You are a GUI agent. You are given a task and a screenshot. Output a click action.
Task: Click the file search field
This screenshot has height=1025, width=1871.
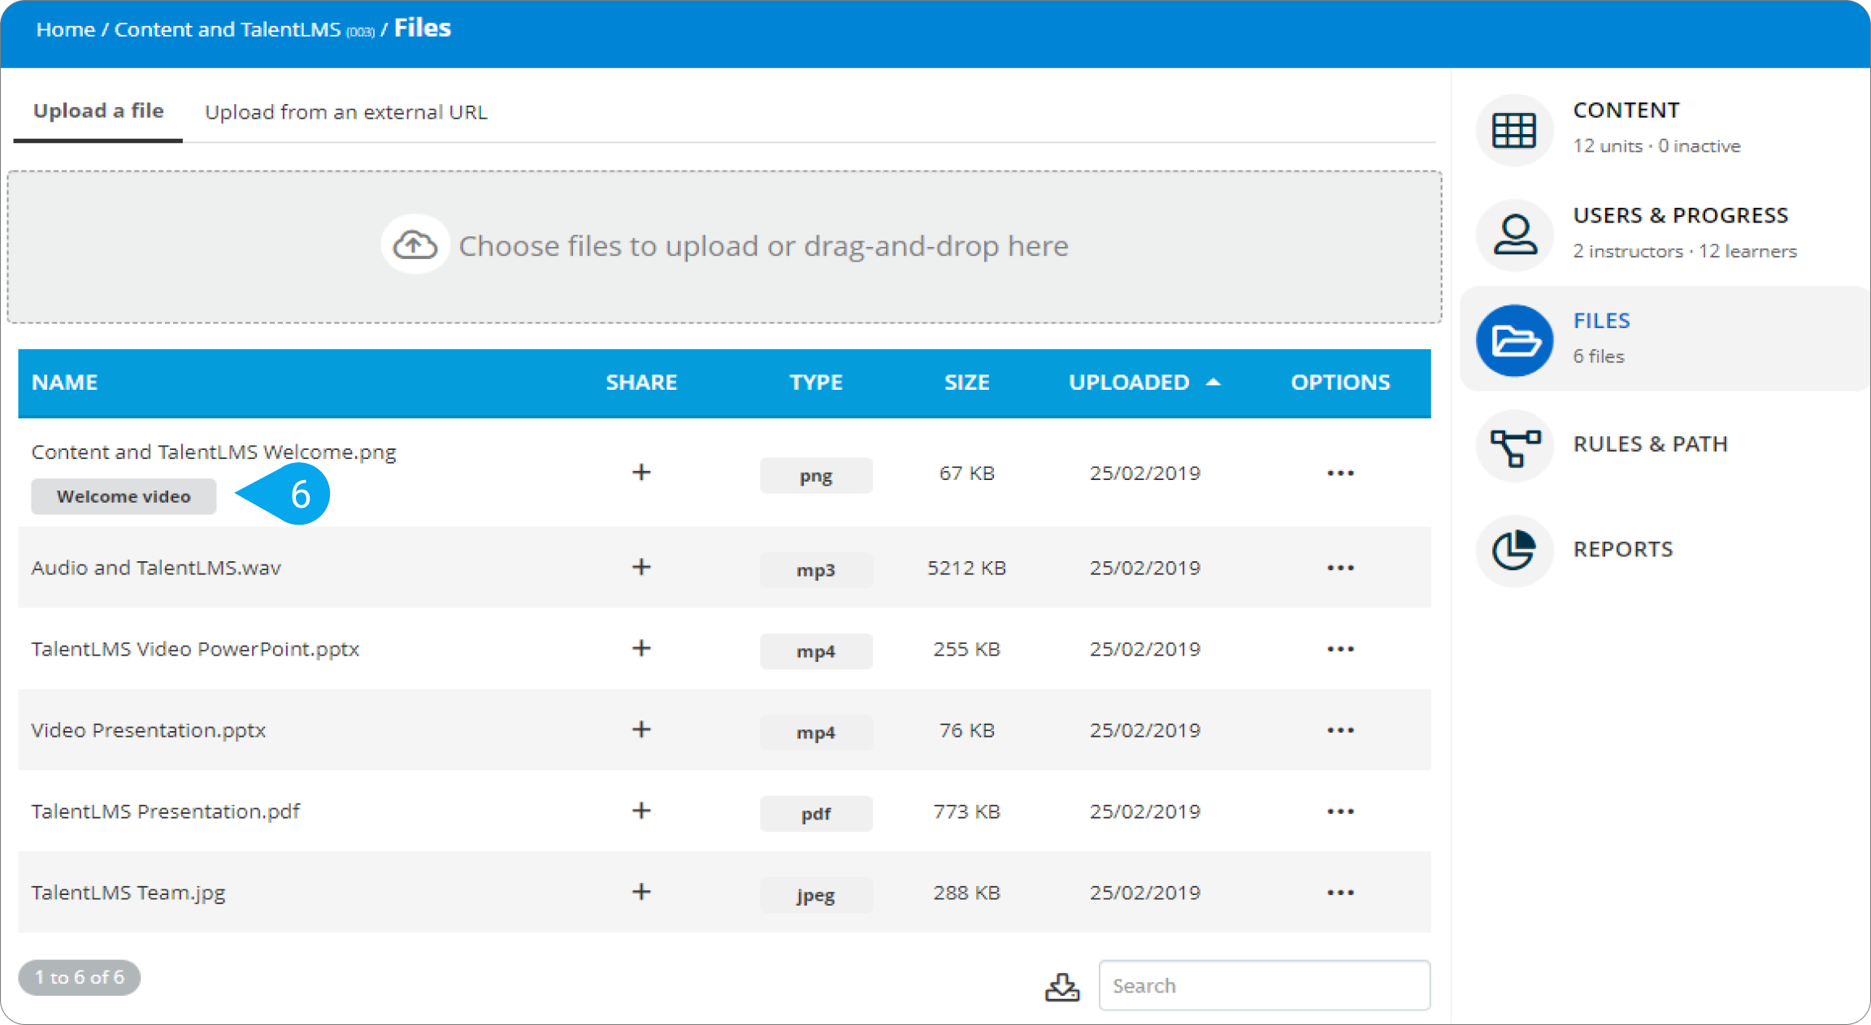(x=1264, y=985)
